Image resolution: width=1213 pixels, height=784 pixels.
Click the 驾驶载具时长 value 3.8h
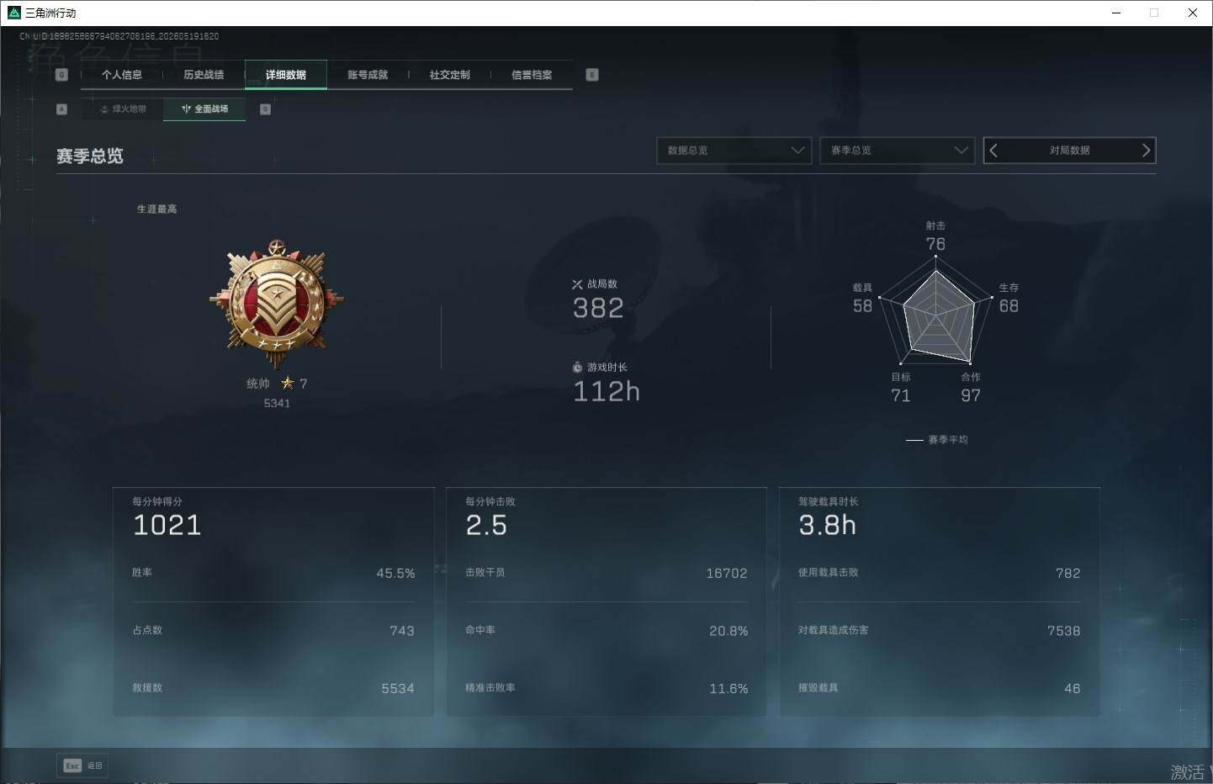[828, 525]
